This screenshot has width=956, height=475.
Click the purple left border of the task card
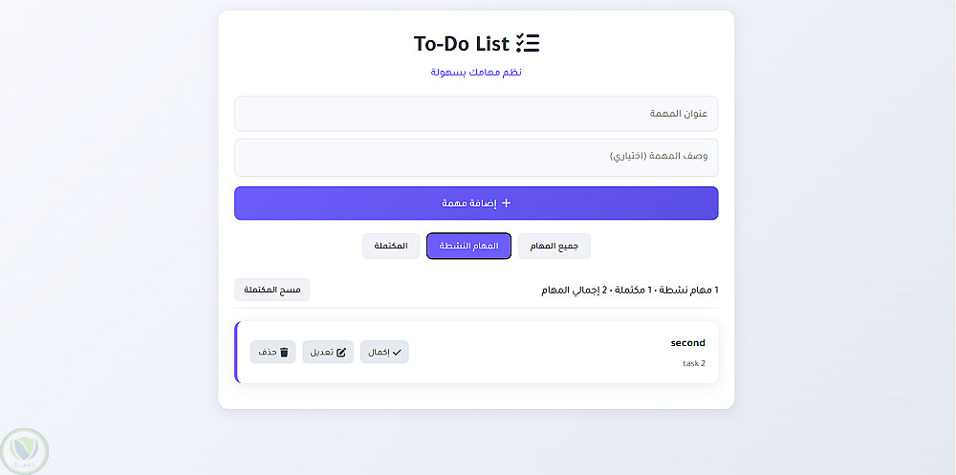click(x=236, y=353)
